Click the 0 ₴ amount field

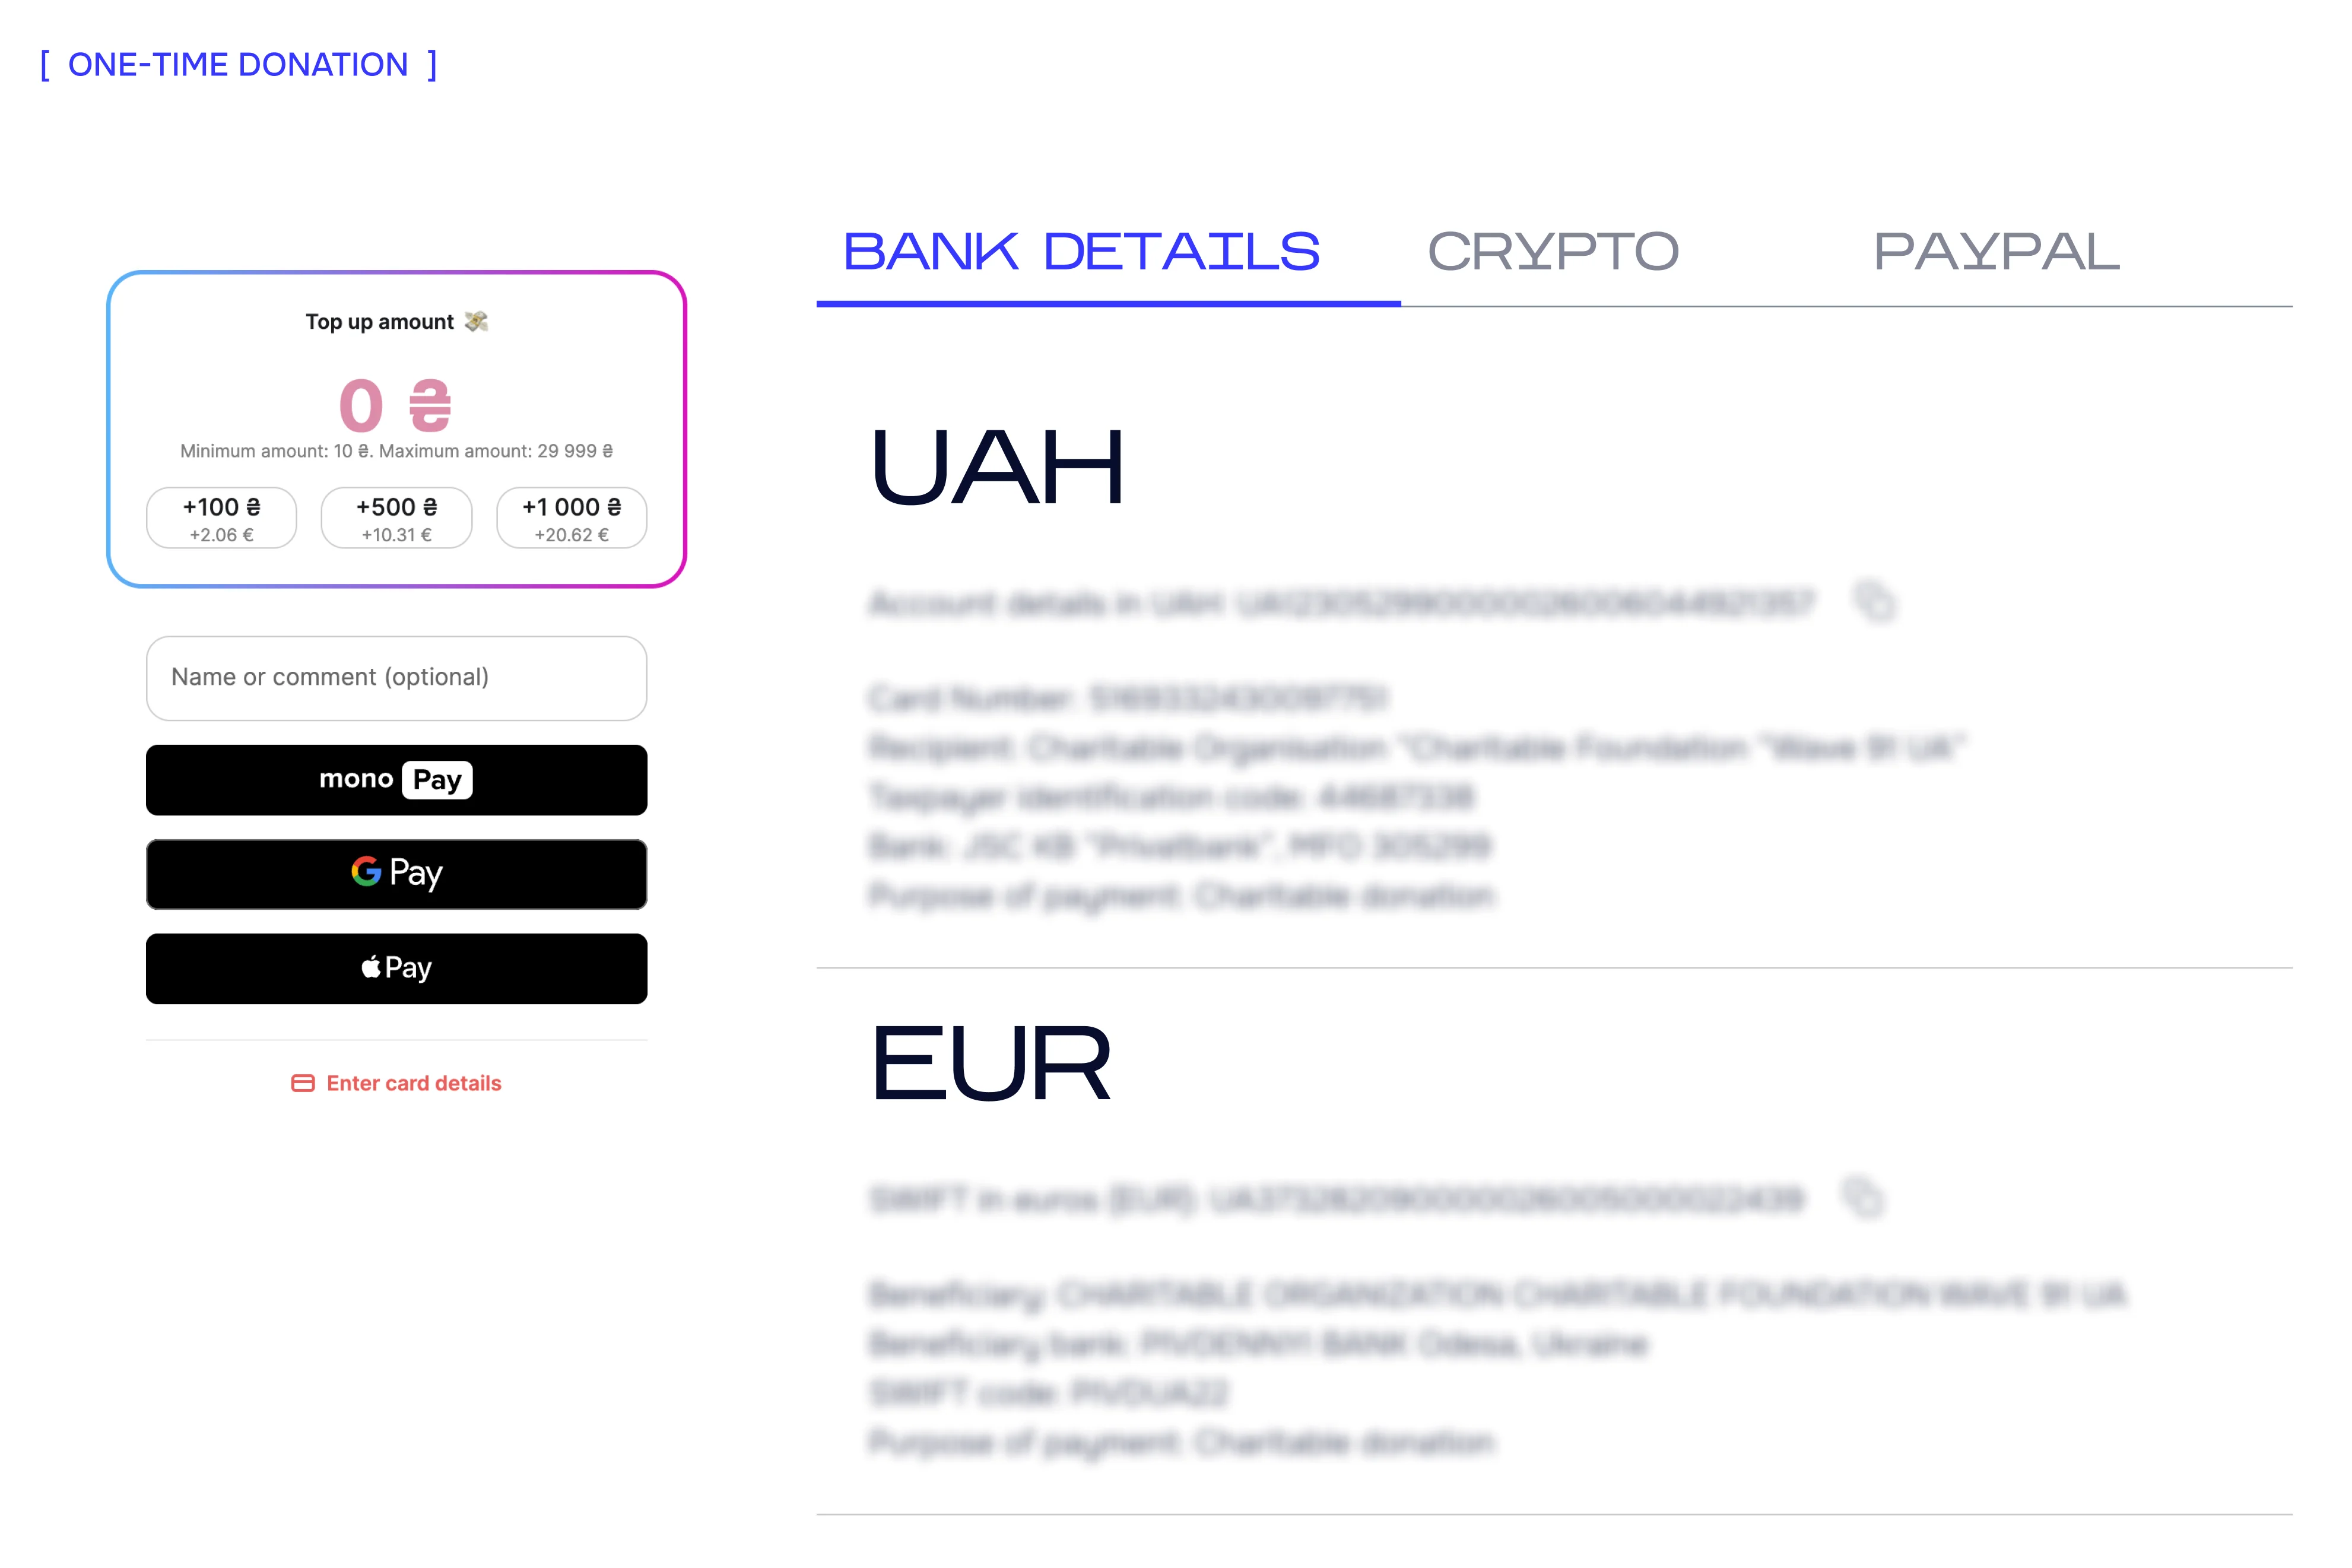click(395, 406)
